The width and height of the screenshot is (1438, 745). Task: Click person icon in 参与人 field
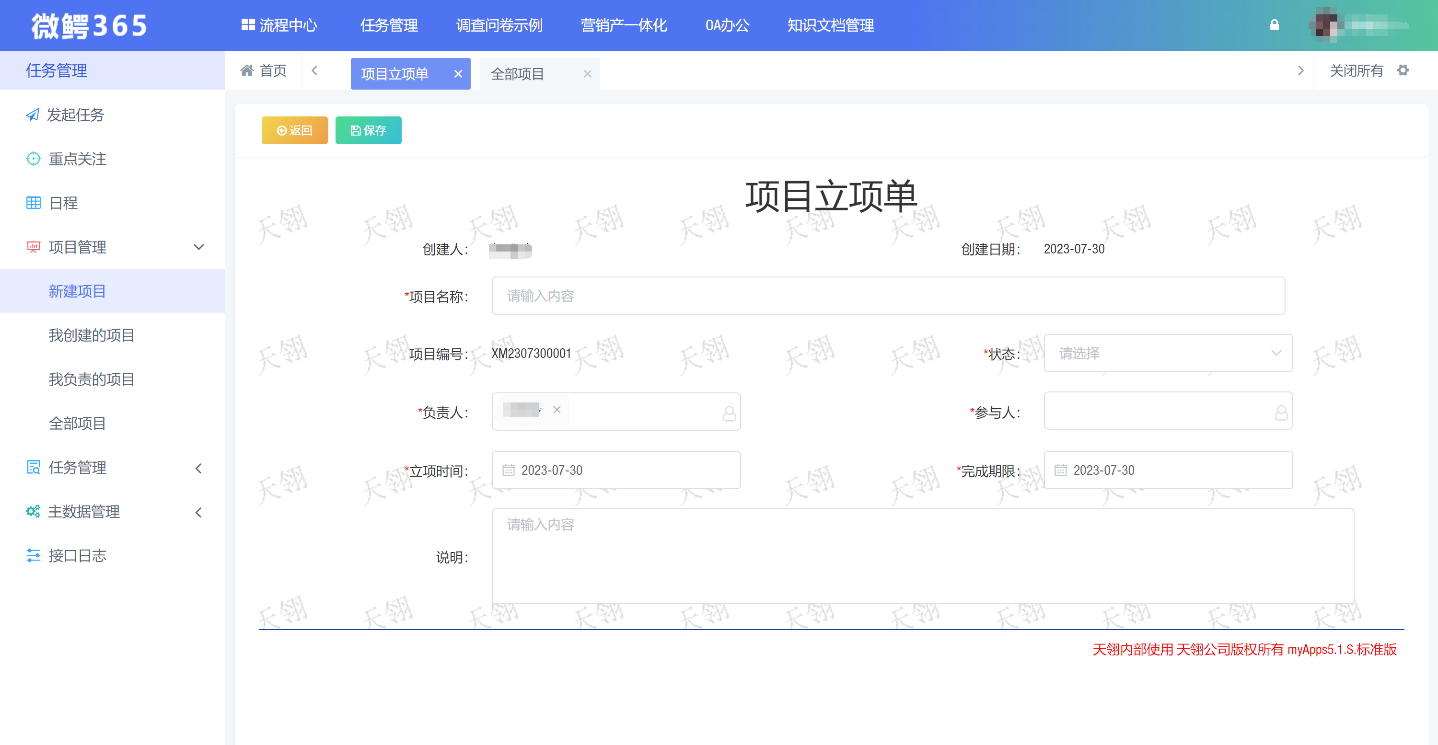1281,413
